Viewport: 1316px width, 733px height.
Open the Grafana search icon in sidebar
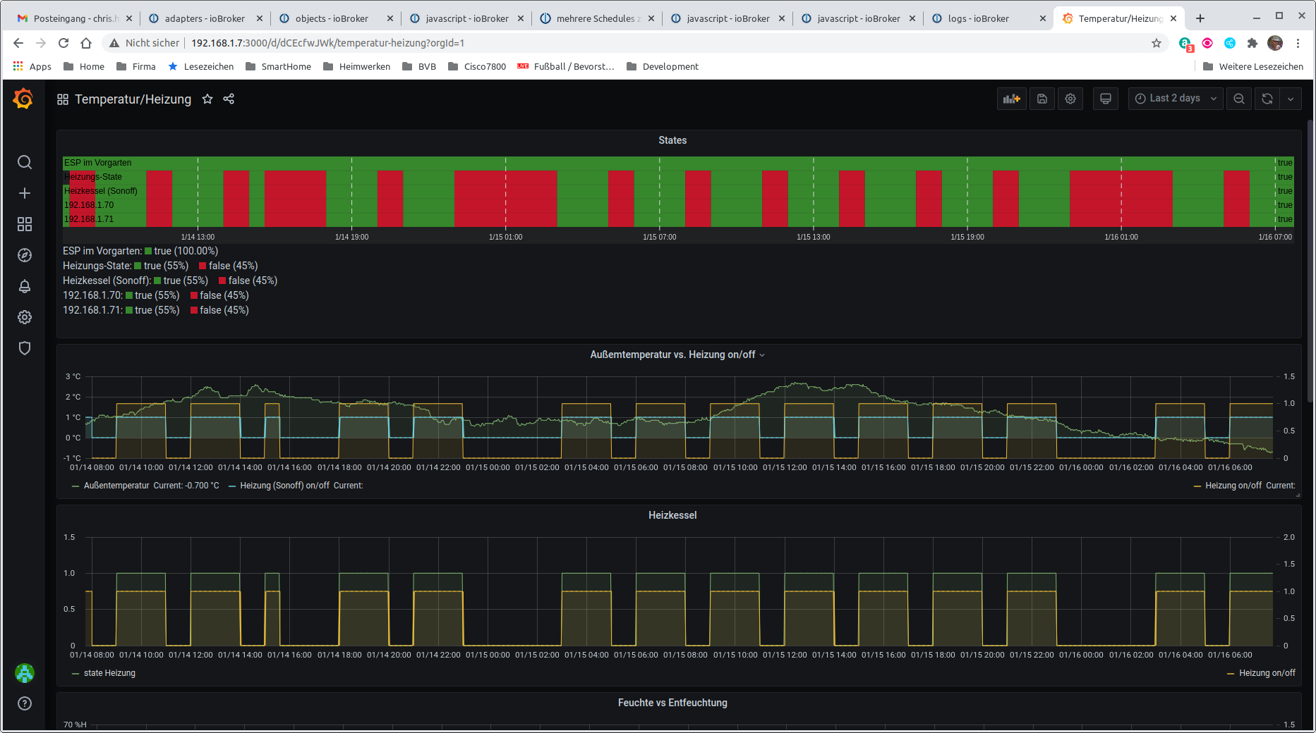(x=25, y=162)
